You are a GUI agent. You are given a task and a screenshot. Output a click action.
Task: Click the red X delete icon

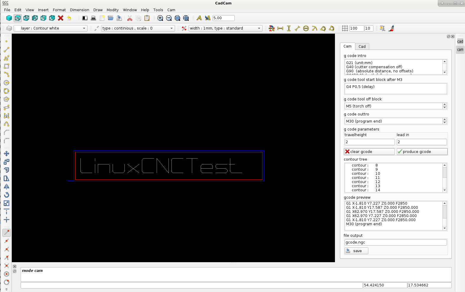(x=61, y=18)
